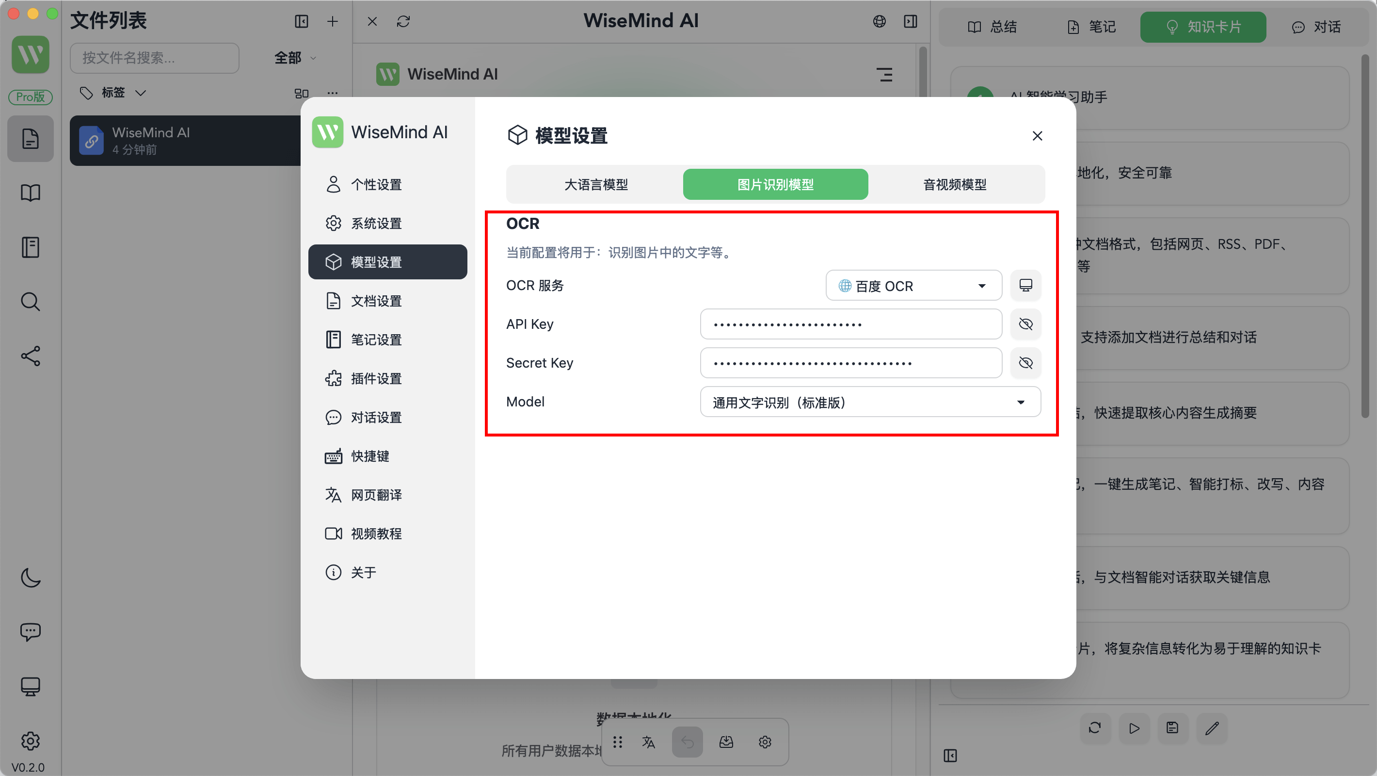Open the outline menu icon beside WiseMind AI
This screenshot has width=1377, height=776.
[885, 74]
